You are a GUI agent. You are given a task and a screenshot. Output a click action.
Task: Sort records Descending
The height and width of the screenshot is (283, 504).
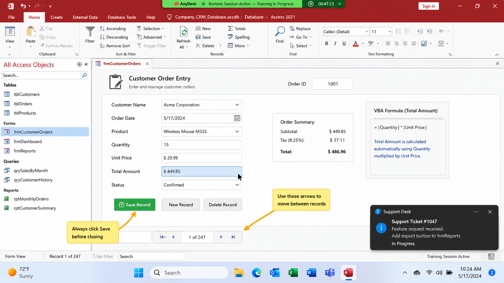click(x=114, y=37)
